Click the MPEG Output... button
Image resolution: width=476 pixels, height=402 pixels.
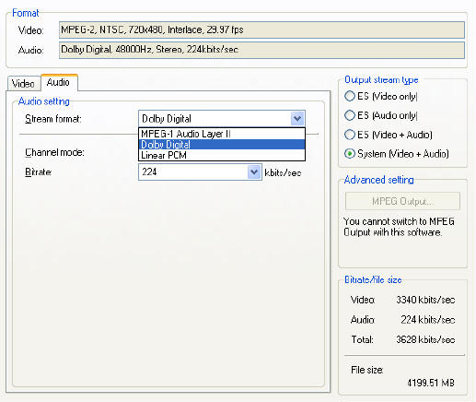pos(402,201)
